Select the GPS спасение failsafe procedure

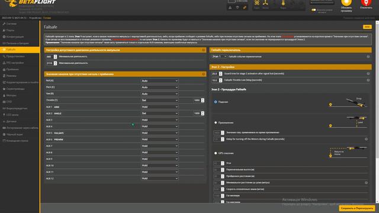point(216,153)
